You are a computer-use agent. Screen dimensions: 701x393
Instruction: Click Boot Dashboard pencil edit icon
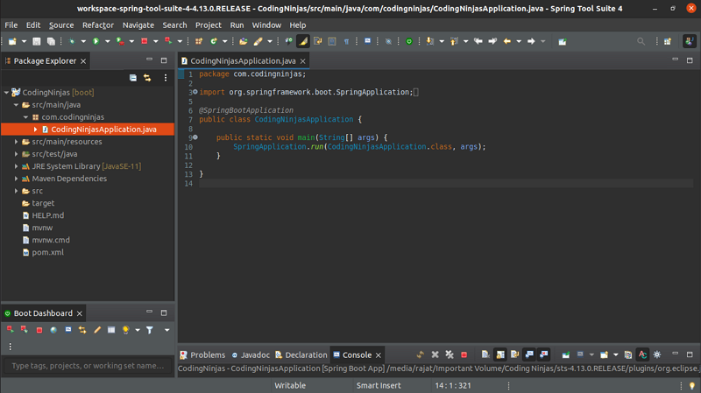coord(97,330)
